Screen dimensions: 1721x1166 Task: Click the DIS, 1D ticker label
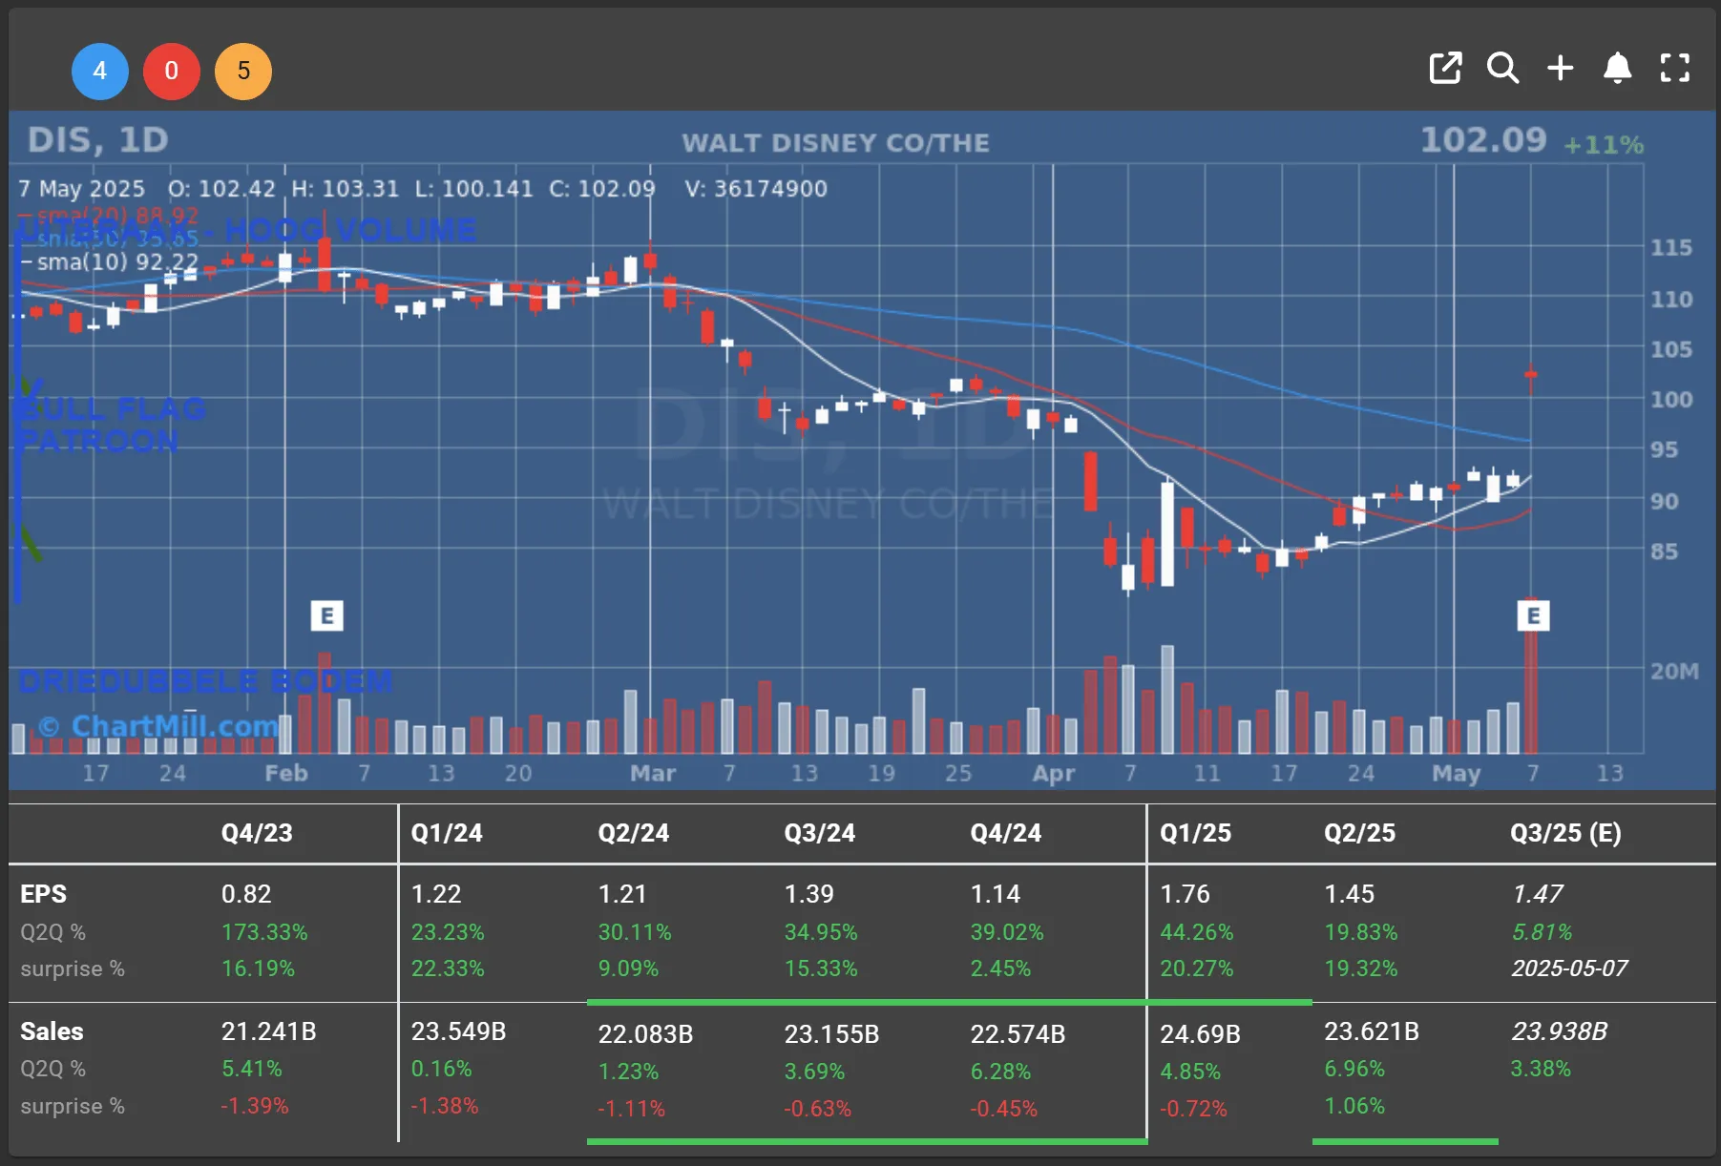tap(98, 140)
